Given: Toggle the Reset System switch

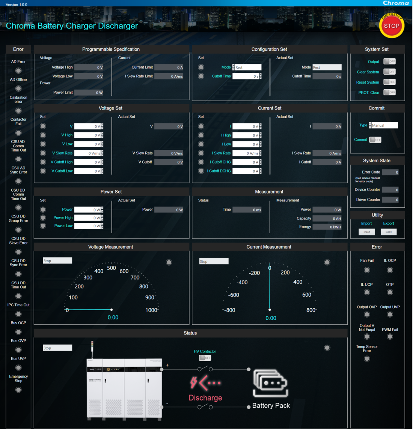Looking at the screenshot, I should coord(389,82).
